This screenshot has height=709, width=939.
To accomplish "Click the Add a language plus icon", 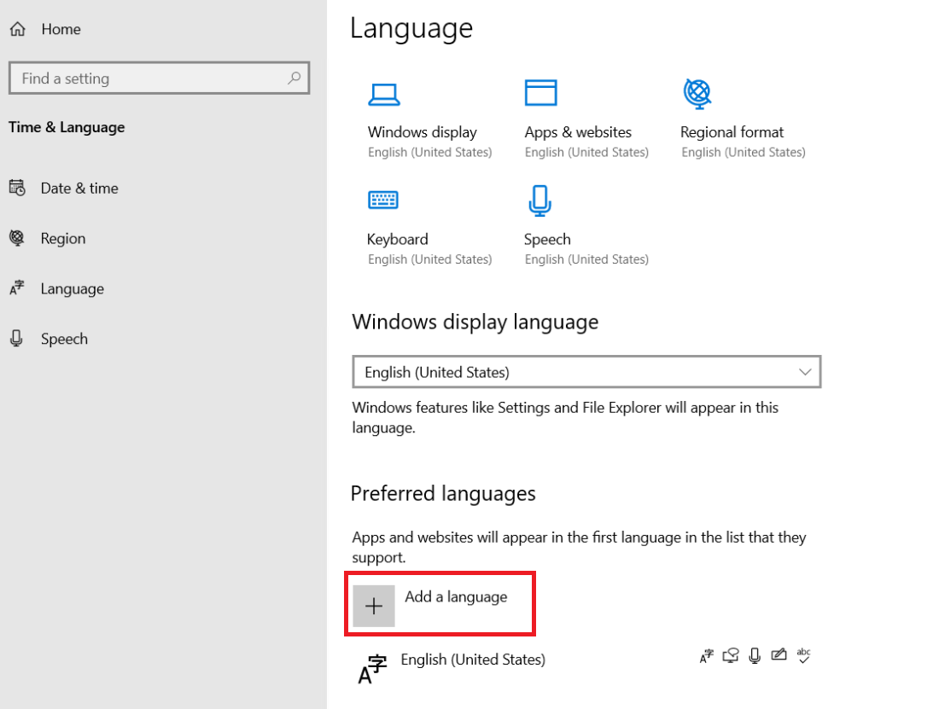I will (x=374, y=606).
